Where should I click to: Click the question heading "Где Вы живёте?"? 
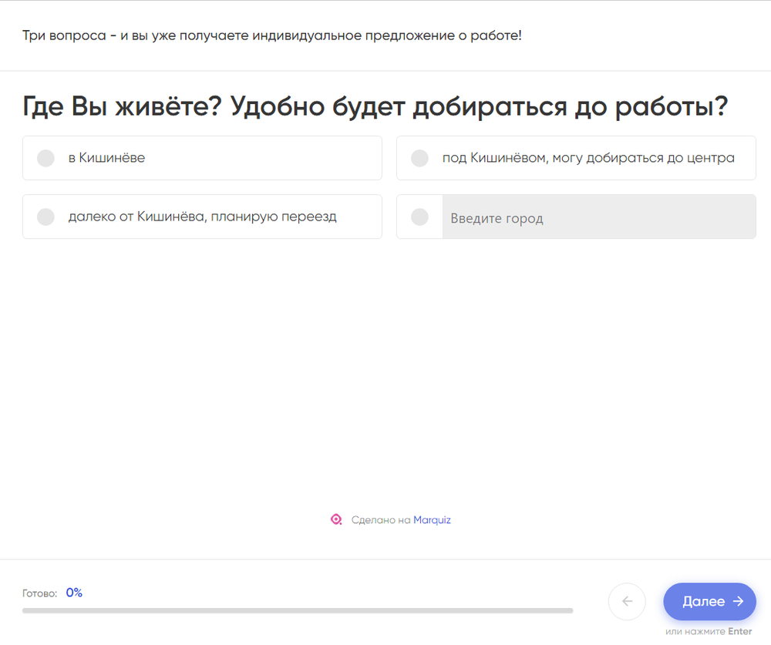(123, 106)
